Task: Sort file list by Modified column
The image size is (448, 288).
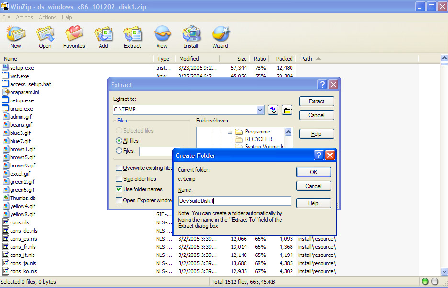Action: coord(198,59)
